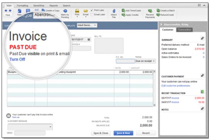Click Apply Credits
209x139 pixels.
130,15
